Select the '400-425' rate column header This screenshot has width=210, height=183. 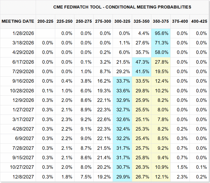tap(199, 21)
